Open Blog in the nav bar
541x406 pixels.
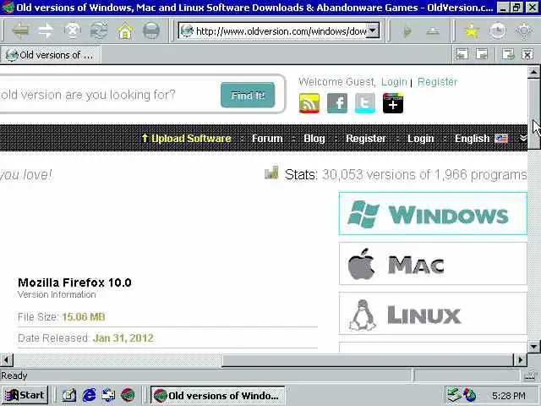pyautogui.click(x=314, y=139)
